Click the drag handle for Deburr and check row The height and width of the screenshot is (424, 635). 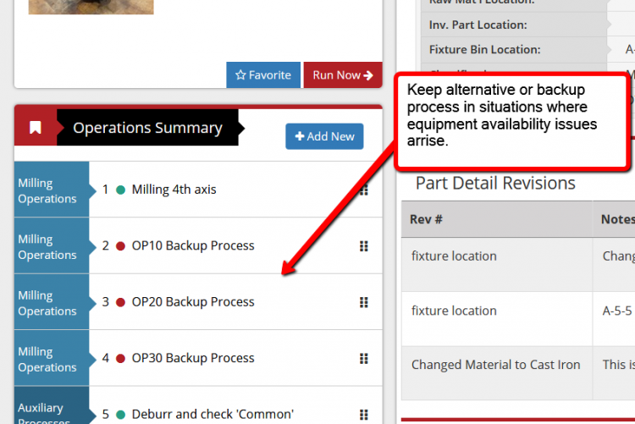pyautogui.click(x=364, y=415)
